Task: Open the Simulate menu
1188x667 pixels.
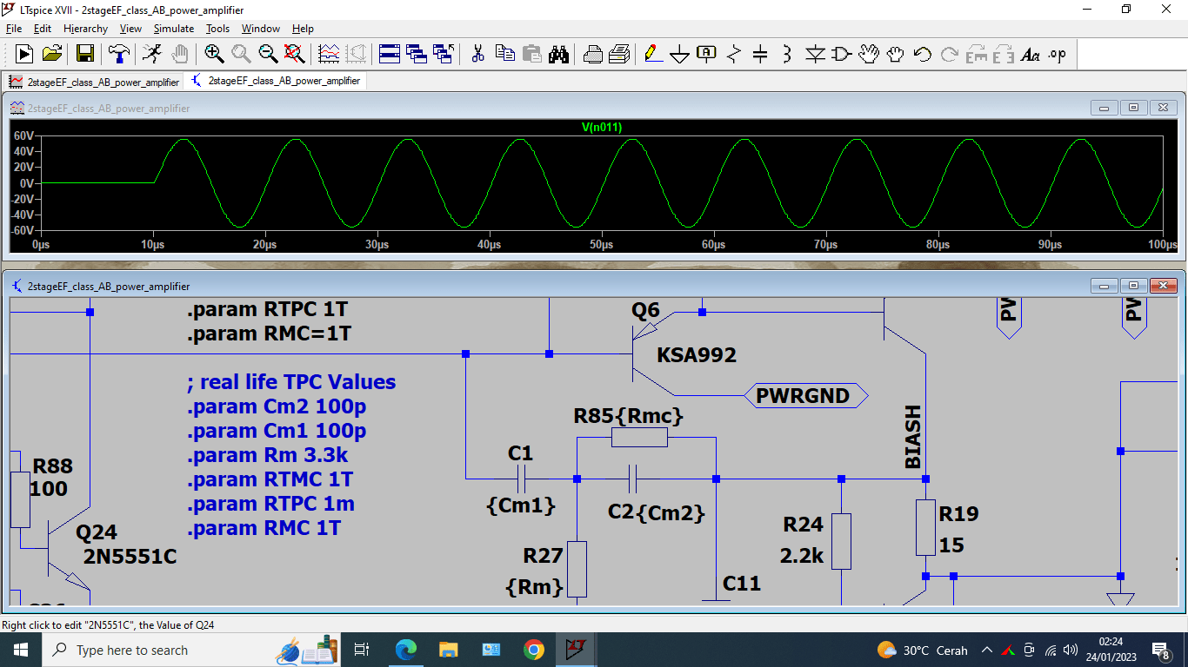Action: tap(174, 29)
